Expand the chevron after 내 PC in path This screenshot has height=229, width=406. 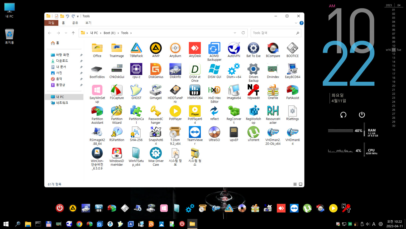click(x=101, y=33)
